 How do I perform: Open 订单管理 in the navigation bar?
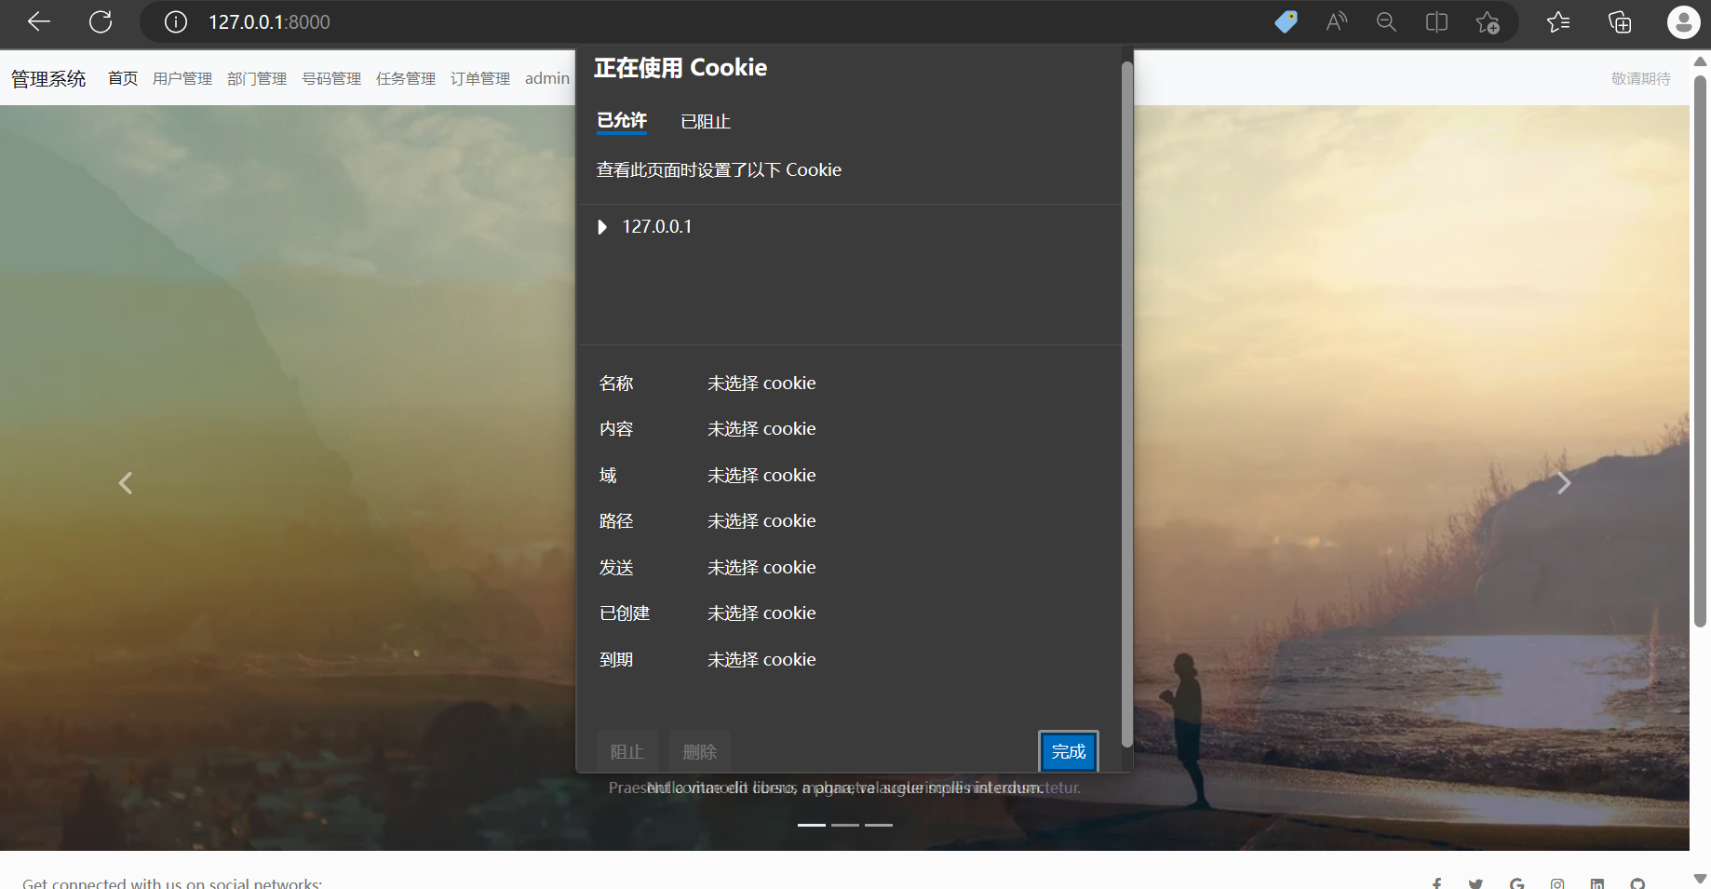pos(480,78)
